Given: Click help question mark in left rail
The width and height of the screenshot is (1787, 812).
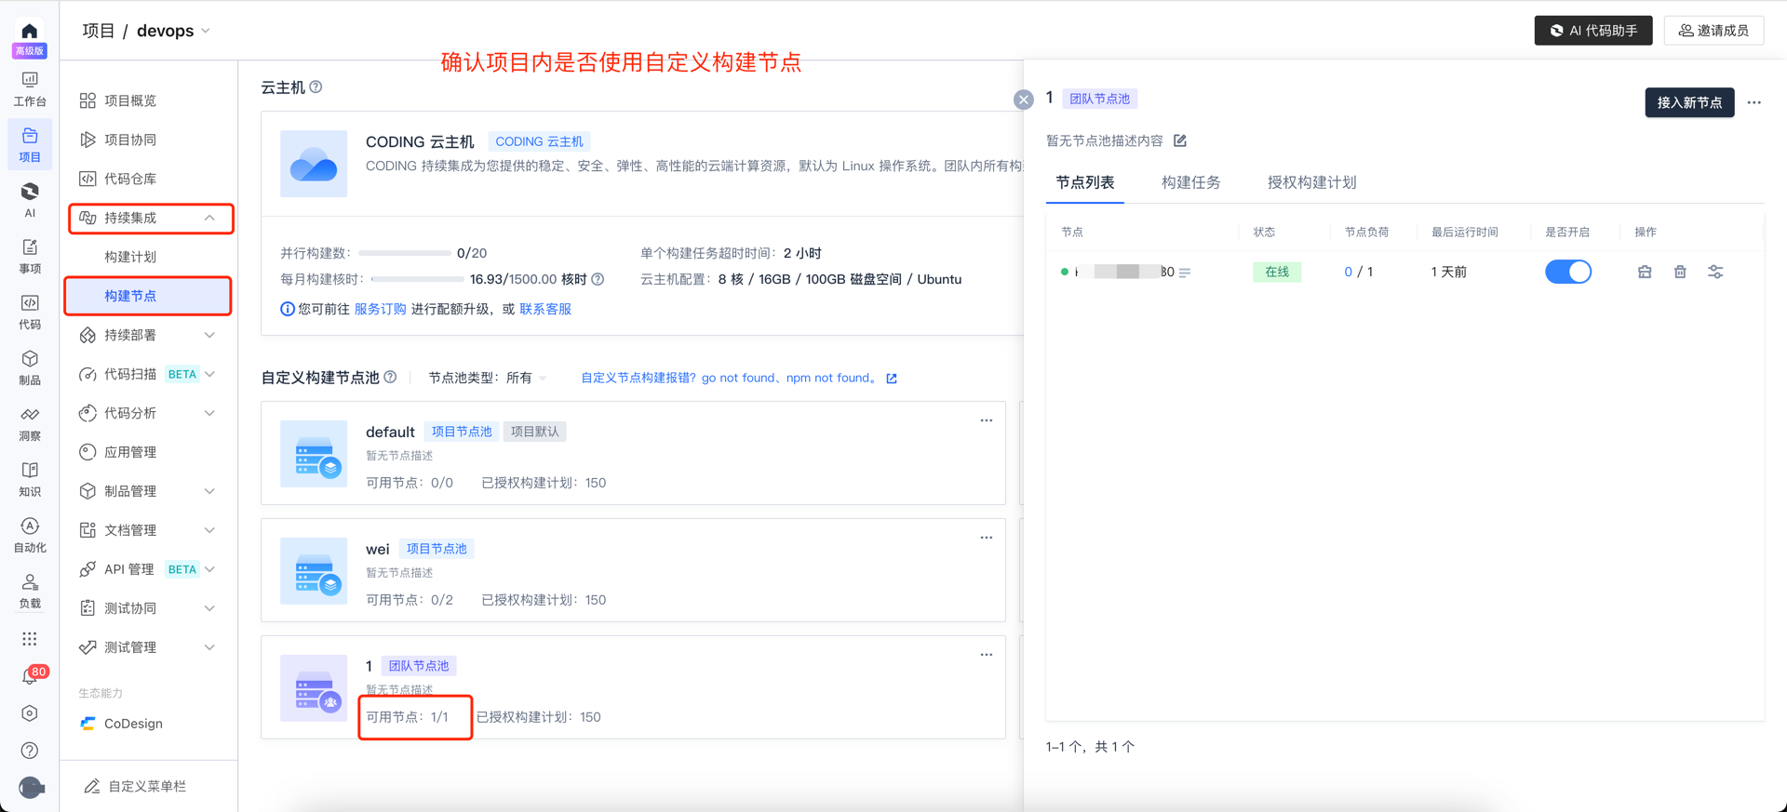Looking at the screenshot, I should [x=30, y=750].
